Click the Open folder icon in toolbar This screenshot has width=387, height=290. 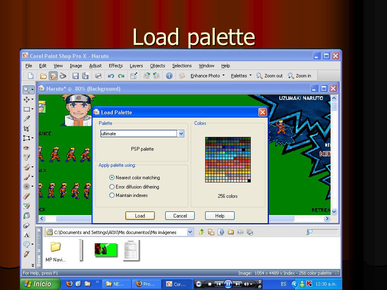point(44,76)
